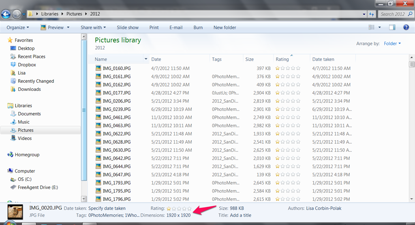
Task: Click the Search 2012 input box
Action: [392, 14]
